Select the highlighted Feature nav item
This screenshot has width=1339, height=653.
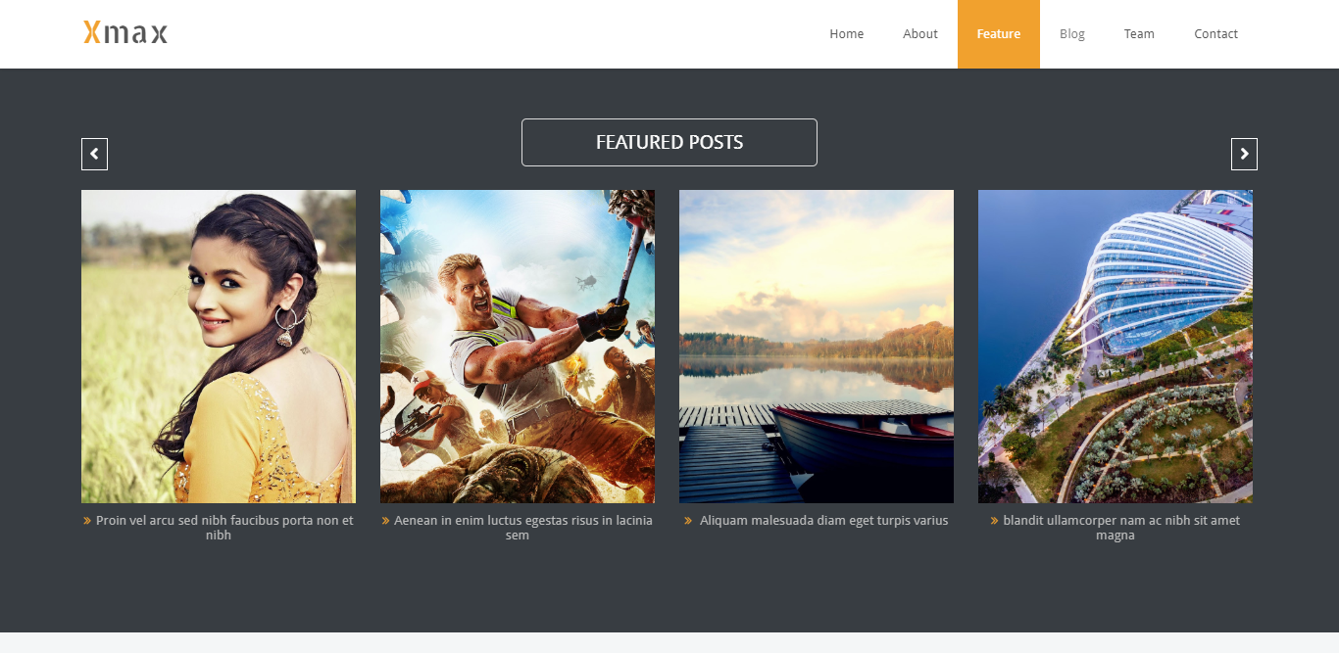pos(999,34)
